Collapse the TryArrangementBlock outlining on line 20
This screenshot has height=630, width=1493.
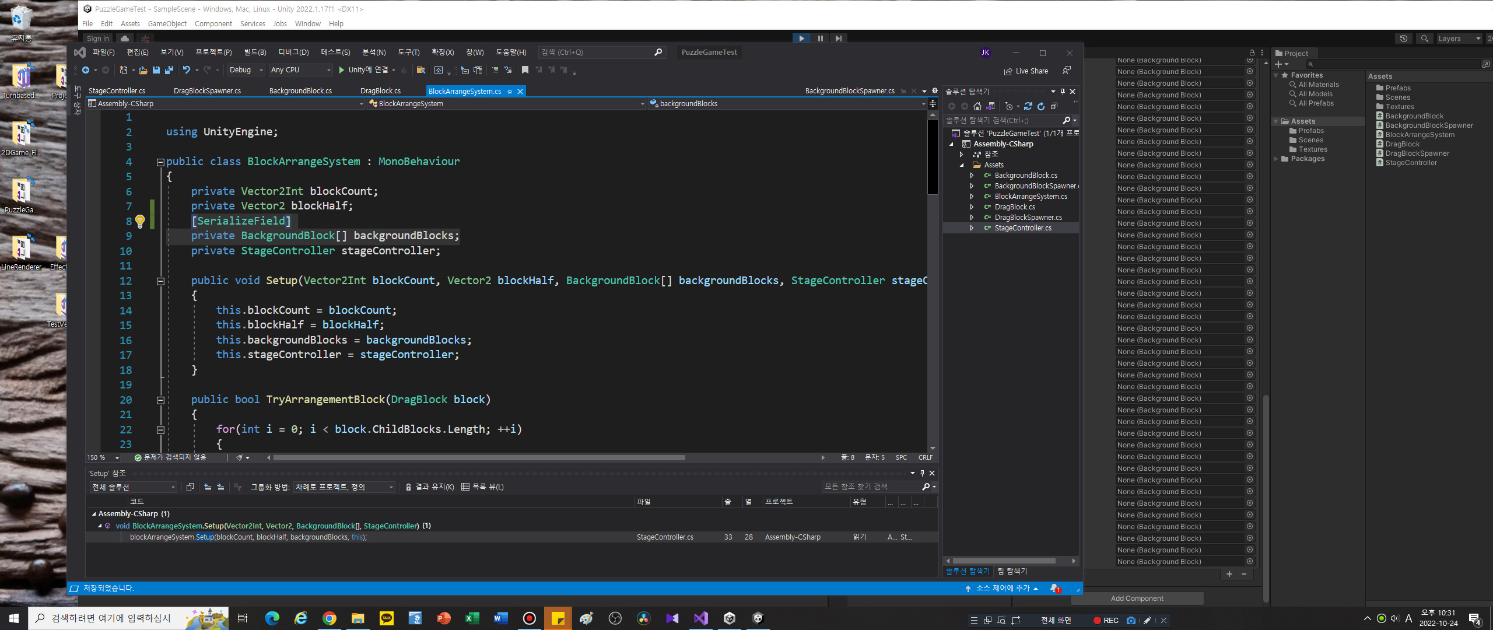click(x=160, y=400)
